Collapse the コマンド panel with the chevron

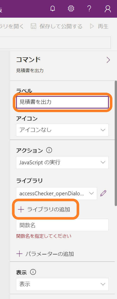[x=108, y=60]
